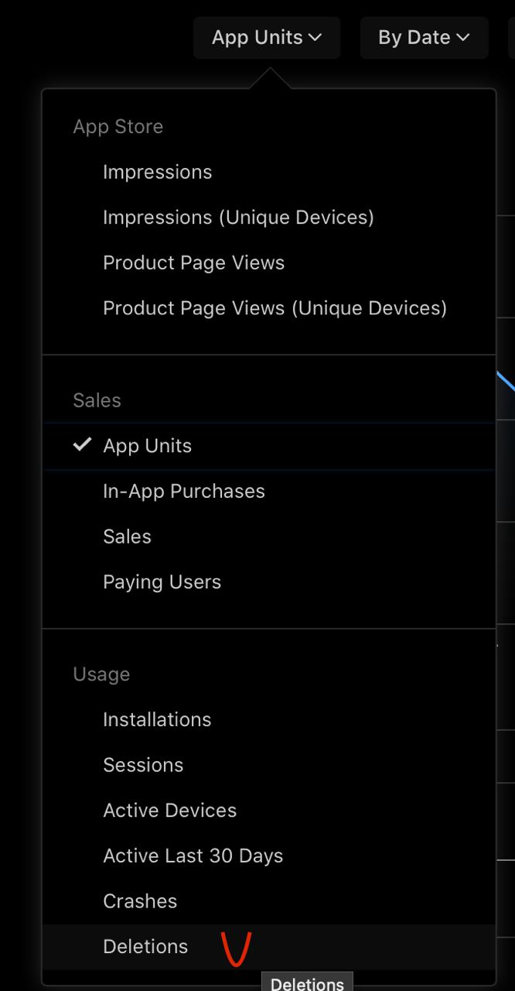This screenshot has height=991, width=515.
Task: Select the checked App Units item
Action: 147,446
